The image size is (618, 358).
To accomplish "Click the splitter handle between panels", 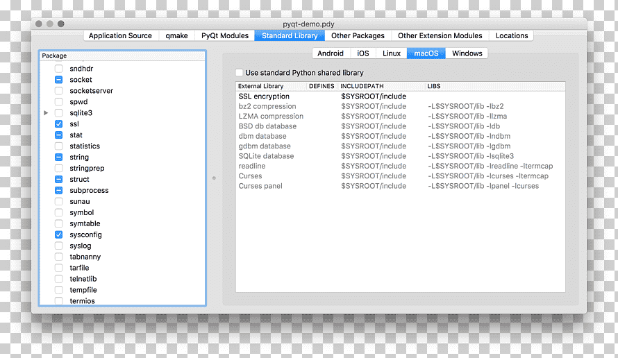I will tap(214, 178).
